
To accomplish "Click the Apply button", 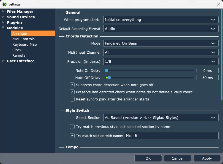I will pyautogui.click(x=207, y=158).
